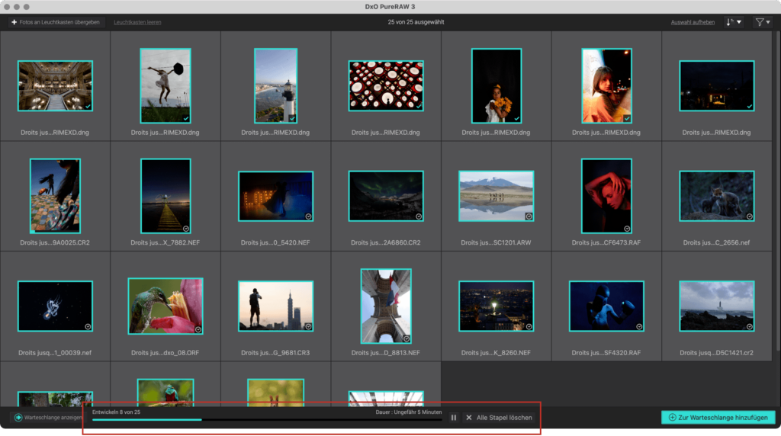Open the filter funnel dropdown

tap(763, 22)
